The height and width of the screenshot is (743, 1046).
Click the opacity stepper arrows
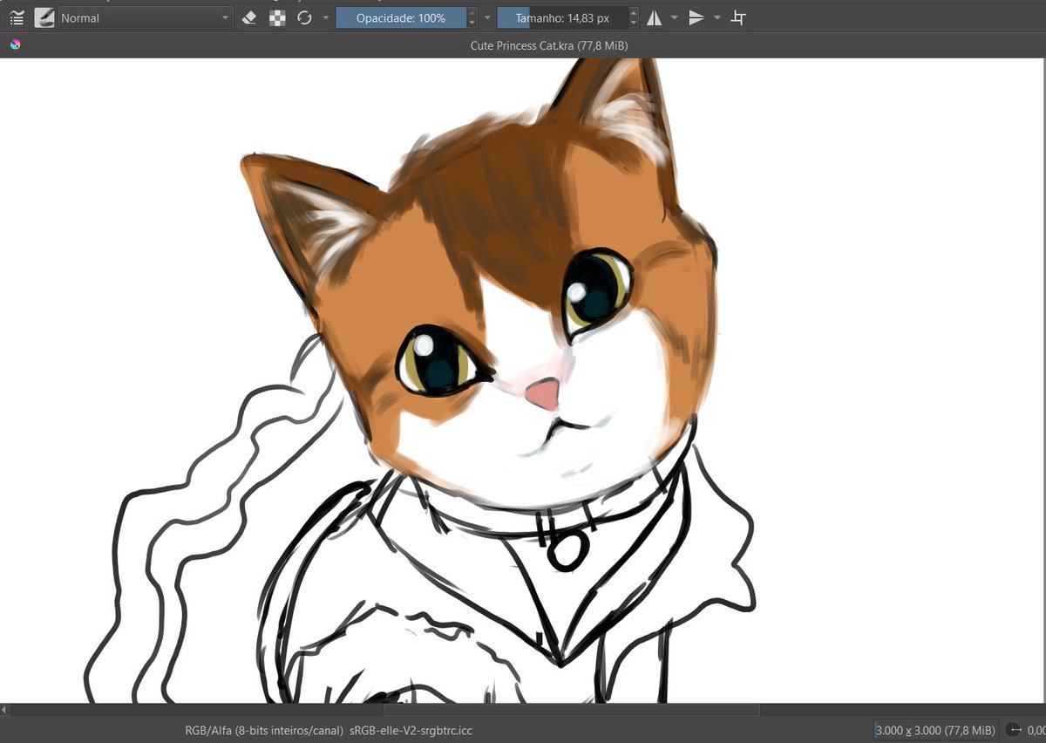[472, 17]
